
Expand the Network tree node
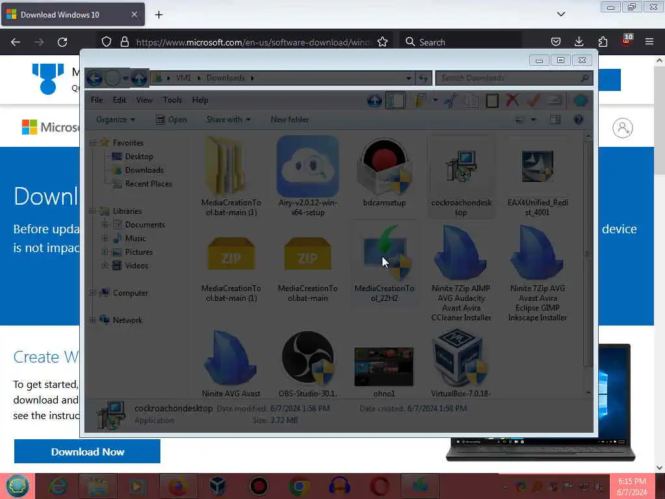pos(92,320)
